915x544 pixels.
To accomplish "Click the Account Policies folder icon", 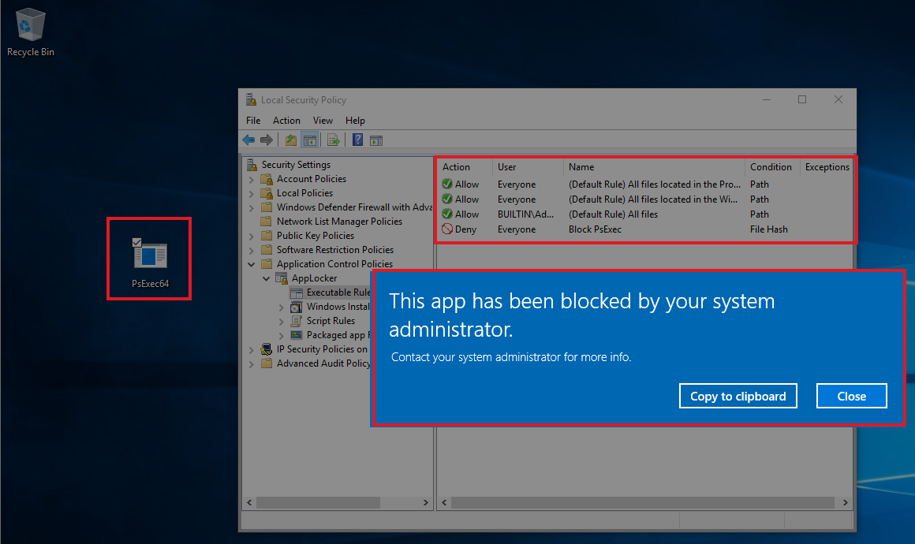I will pos(267,178).
